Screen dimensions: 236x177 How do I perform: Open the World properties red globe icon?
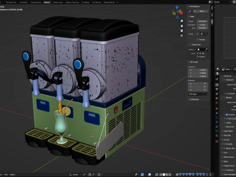tap(217, 103)
